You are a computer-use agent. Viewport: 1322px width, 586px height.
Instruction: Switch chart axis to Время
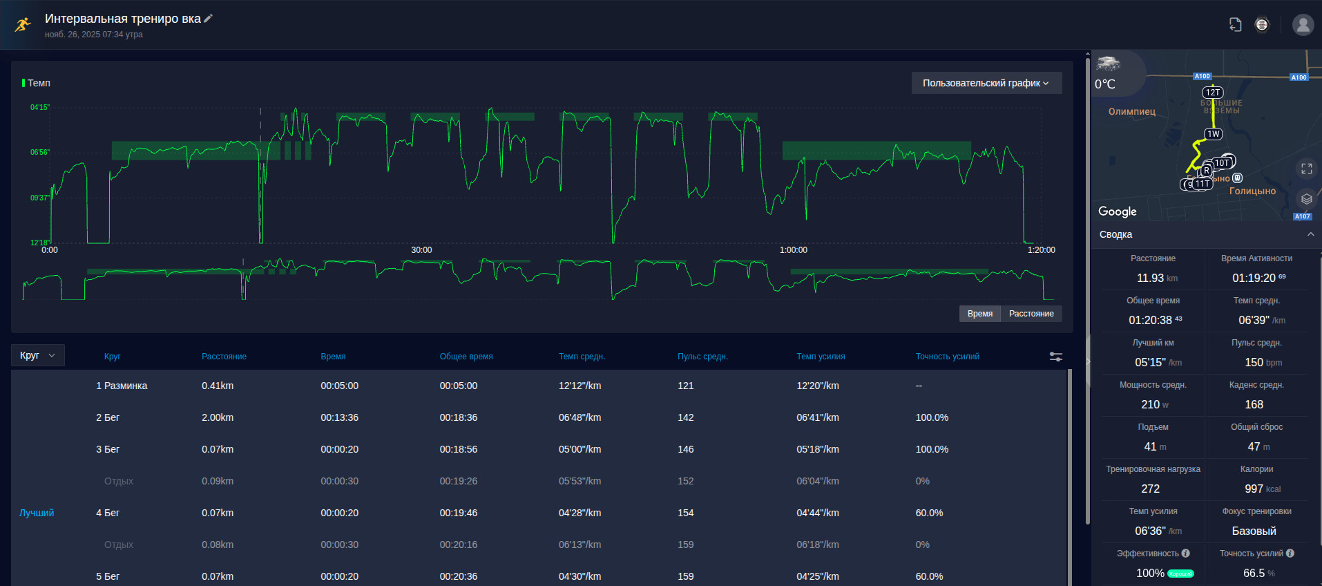[979, 314]
